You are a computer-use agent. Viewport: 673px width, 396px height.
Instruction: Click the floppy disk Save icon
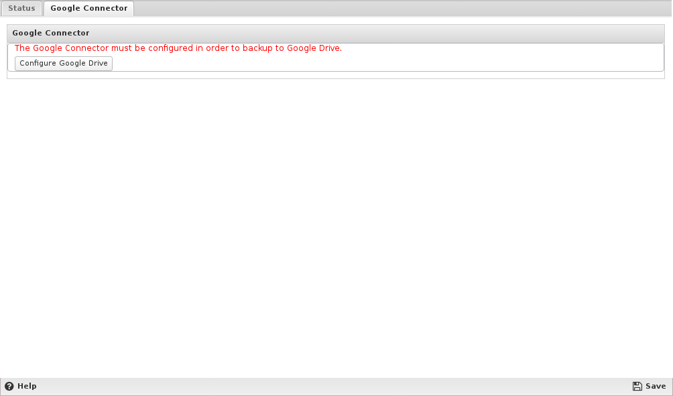click(637, 386)
